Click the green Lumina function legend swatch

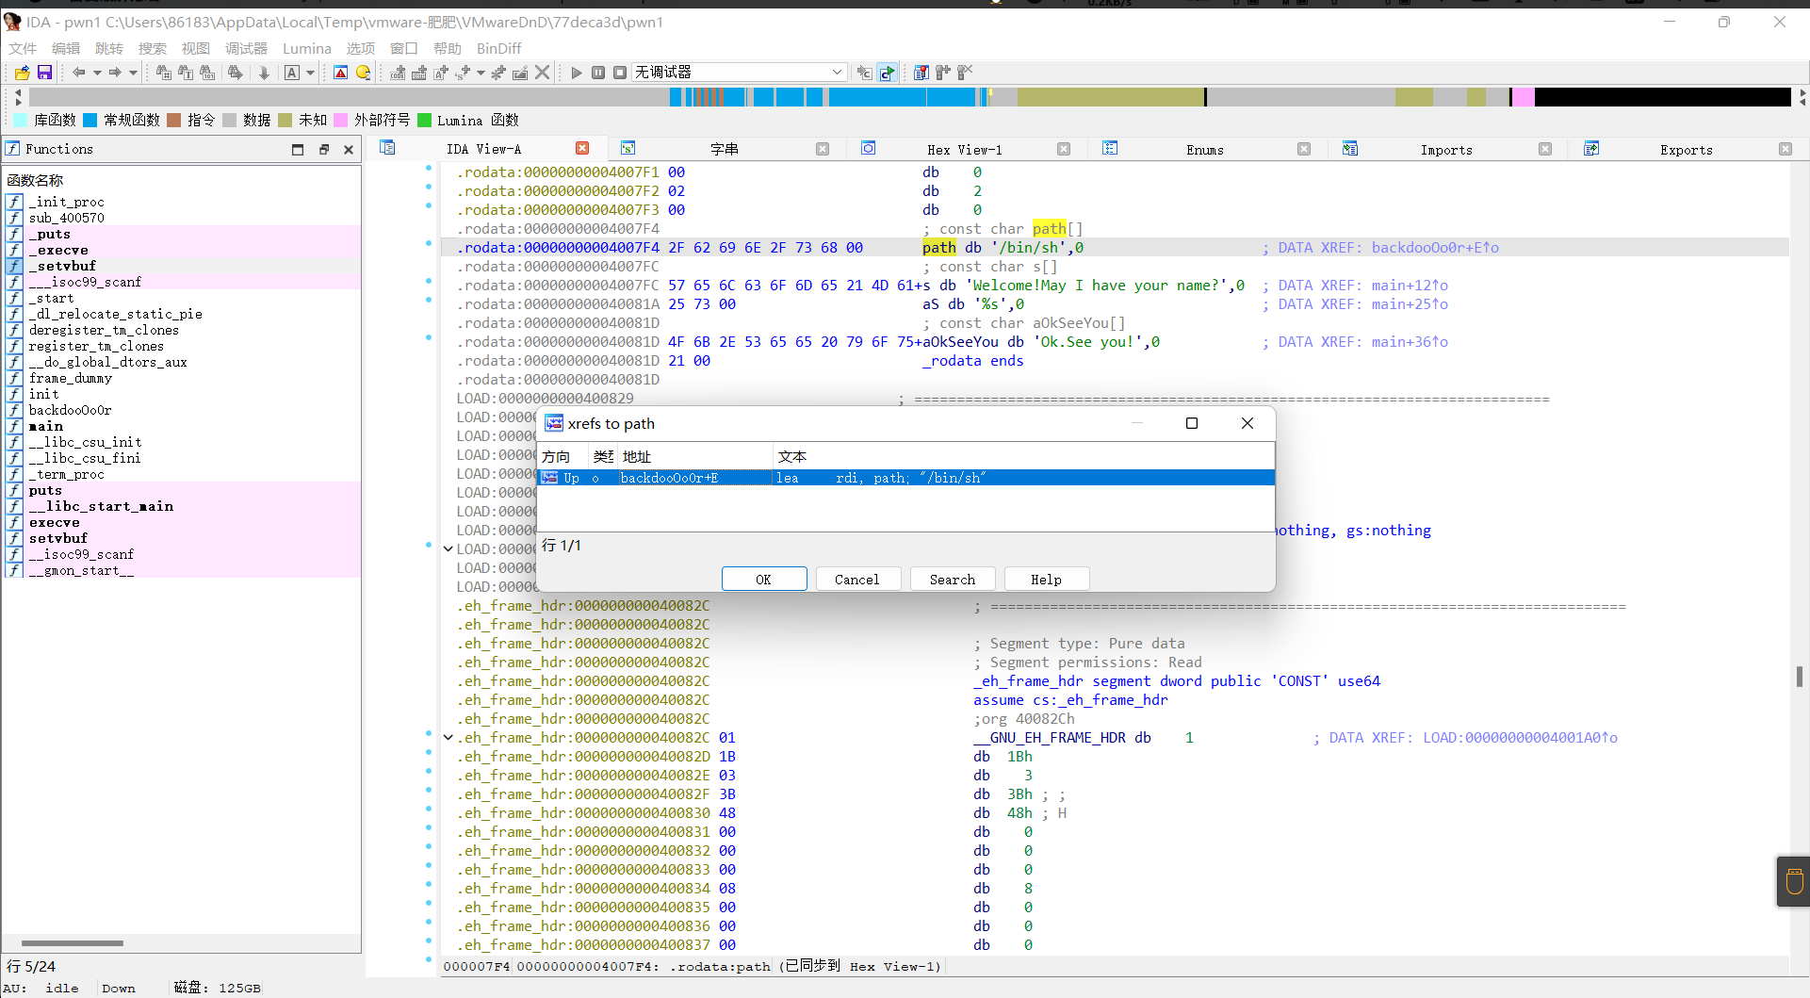424,120
